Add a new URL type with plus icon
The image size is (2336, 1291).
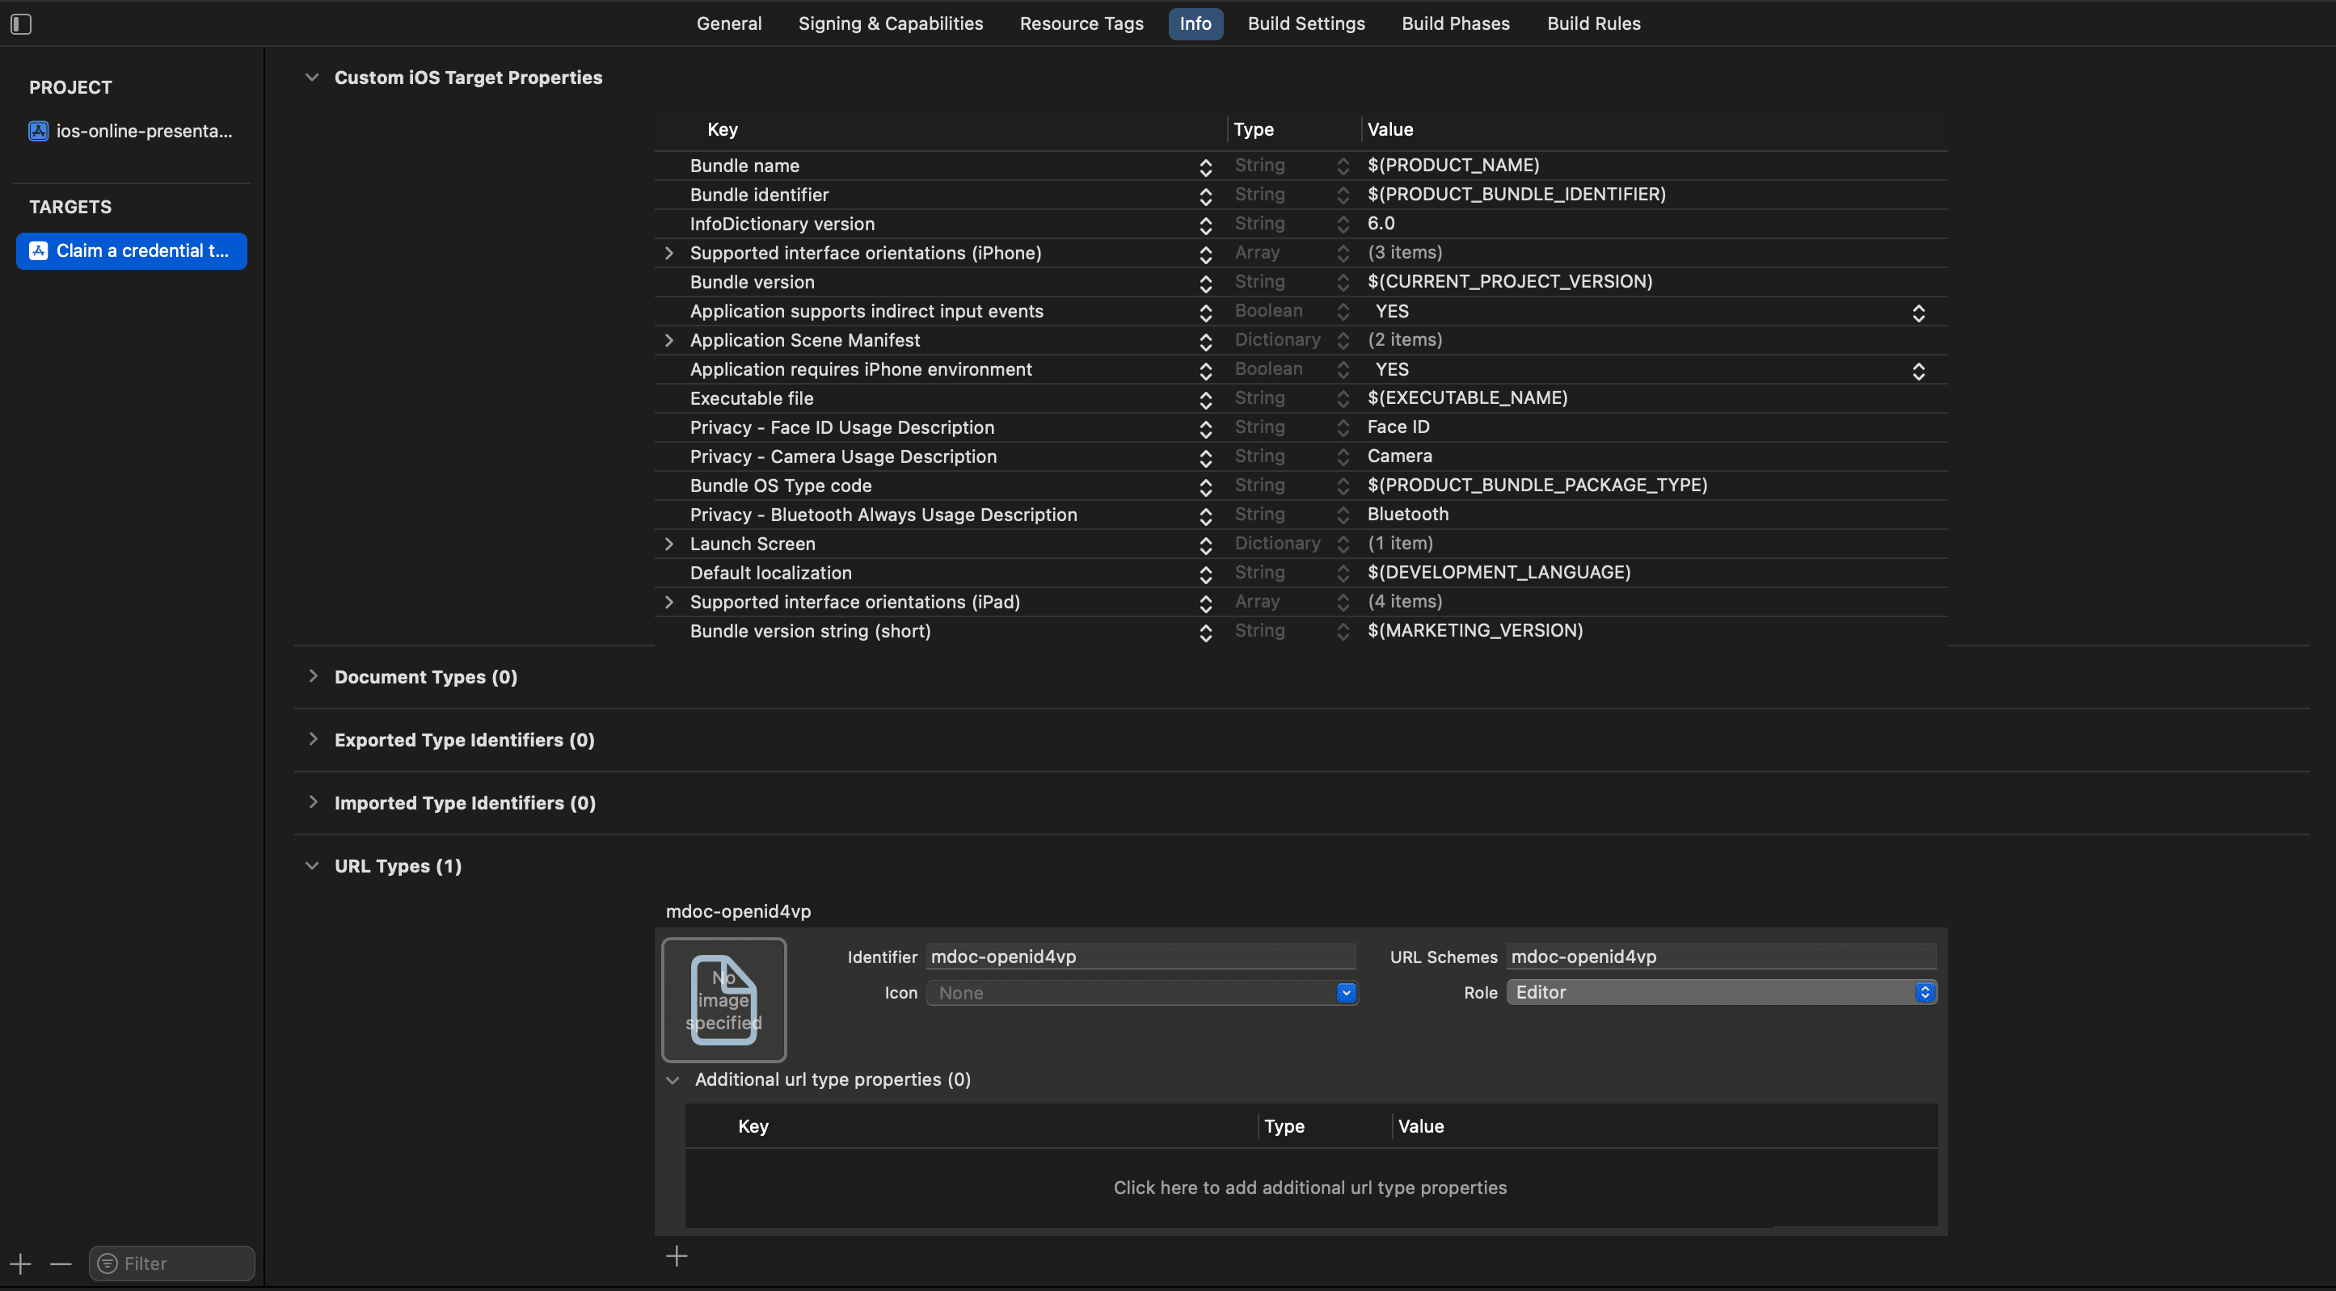[677, 1255]
